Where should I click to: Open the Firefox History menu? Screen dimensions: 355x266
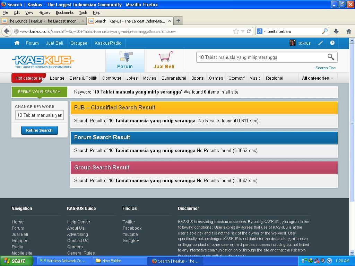(44, 12)
